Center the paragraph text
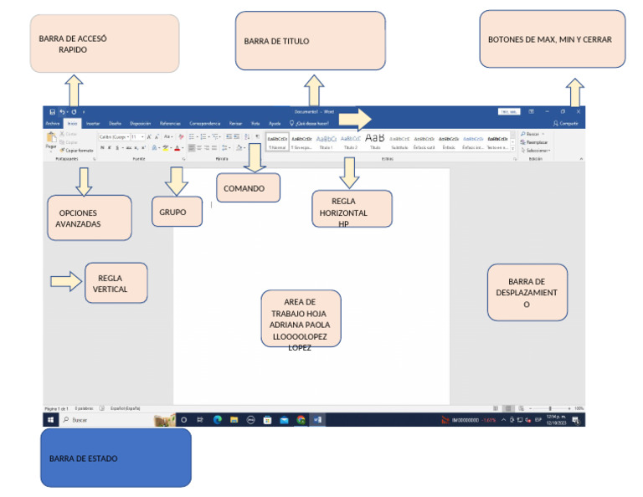643x497 pixels. click(199, 147)
